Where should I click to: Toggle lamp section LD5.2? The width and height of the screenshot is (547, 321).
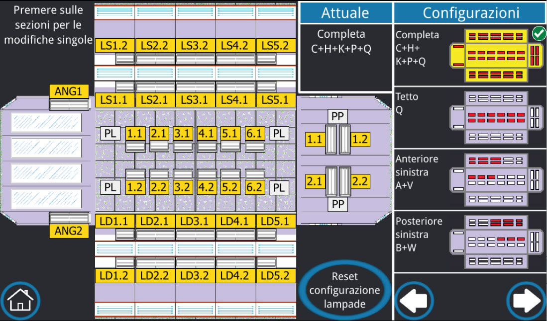click(x=275, y=275)
